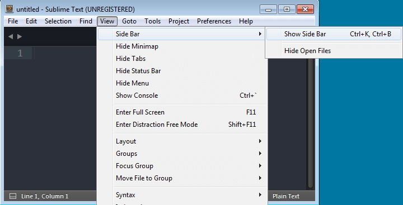
Task: Select Hide Tabs
Action: coord(182,59)
